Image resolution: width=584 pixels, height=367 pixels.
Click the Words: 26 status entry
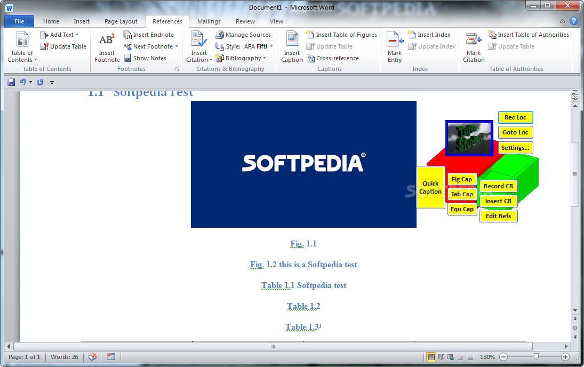[x=65, y=357]
